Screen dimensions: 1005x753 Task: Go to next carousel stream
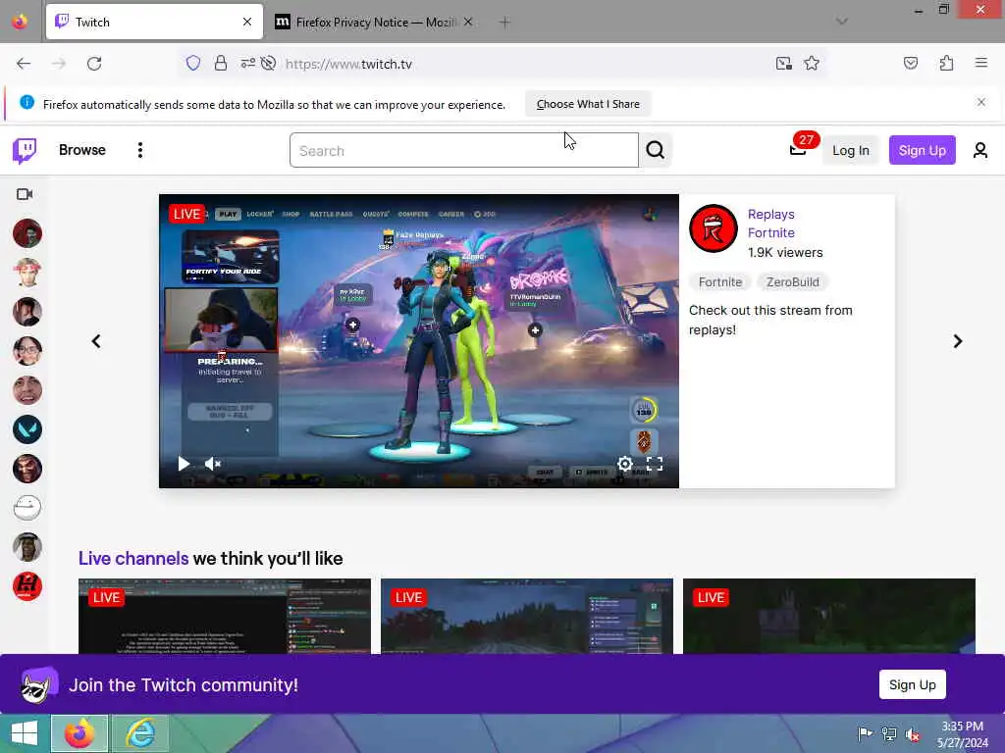(958, 341)
